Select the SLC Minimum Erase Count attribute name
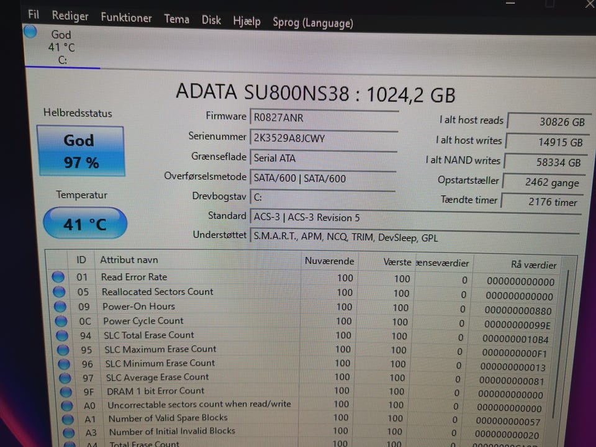596x447 pixels. point(160,363)
